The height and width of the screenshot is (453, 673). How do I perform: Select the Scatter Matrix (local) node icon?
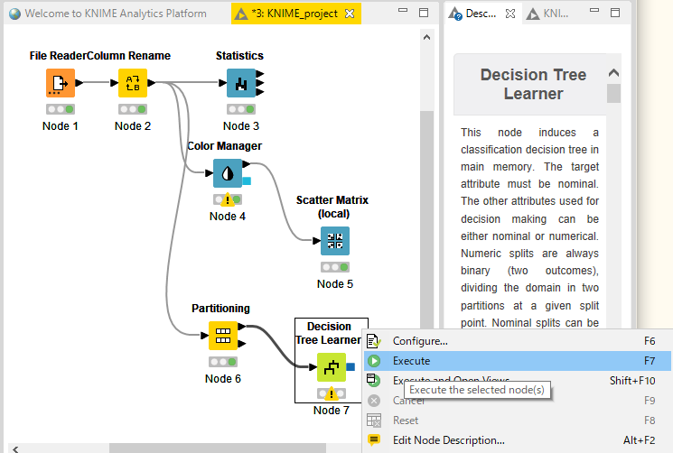tap(335, 241)
